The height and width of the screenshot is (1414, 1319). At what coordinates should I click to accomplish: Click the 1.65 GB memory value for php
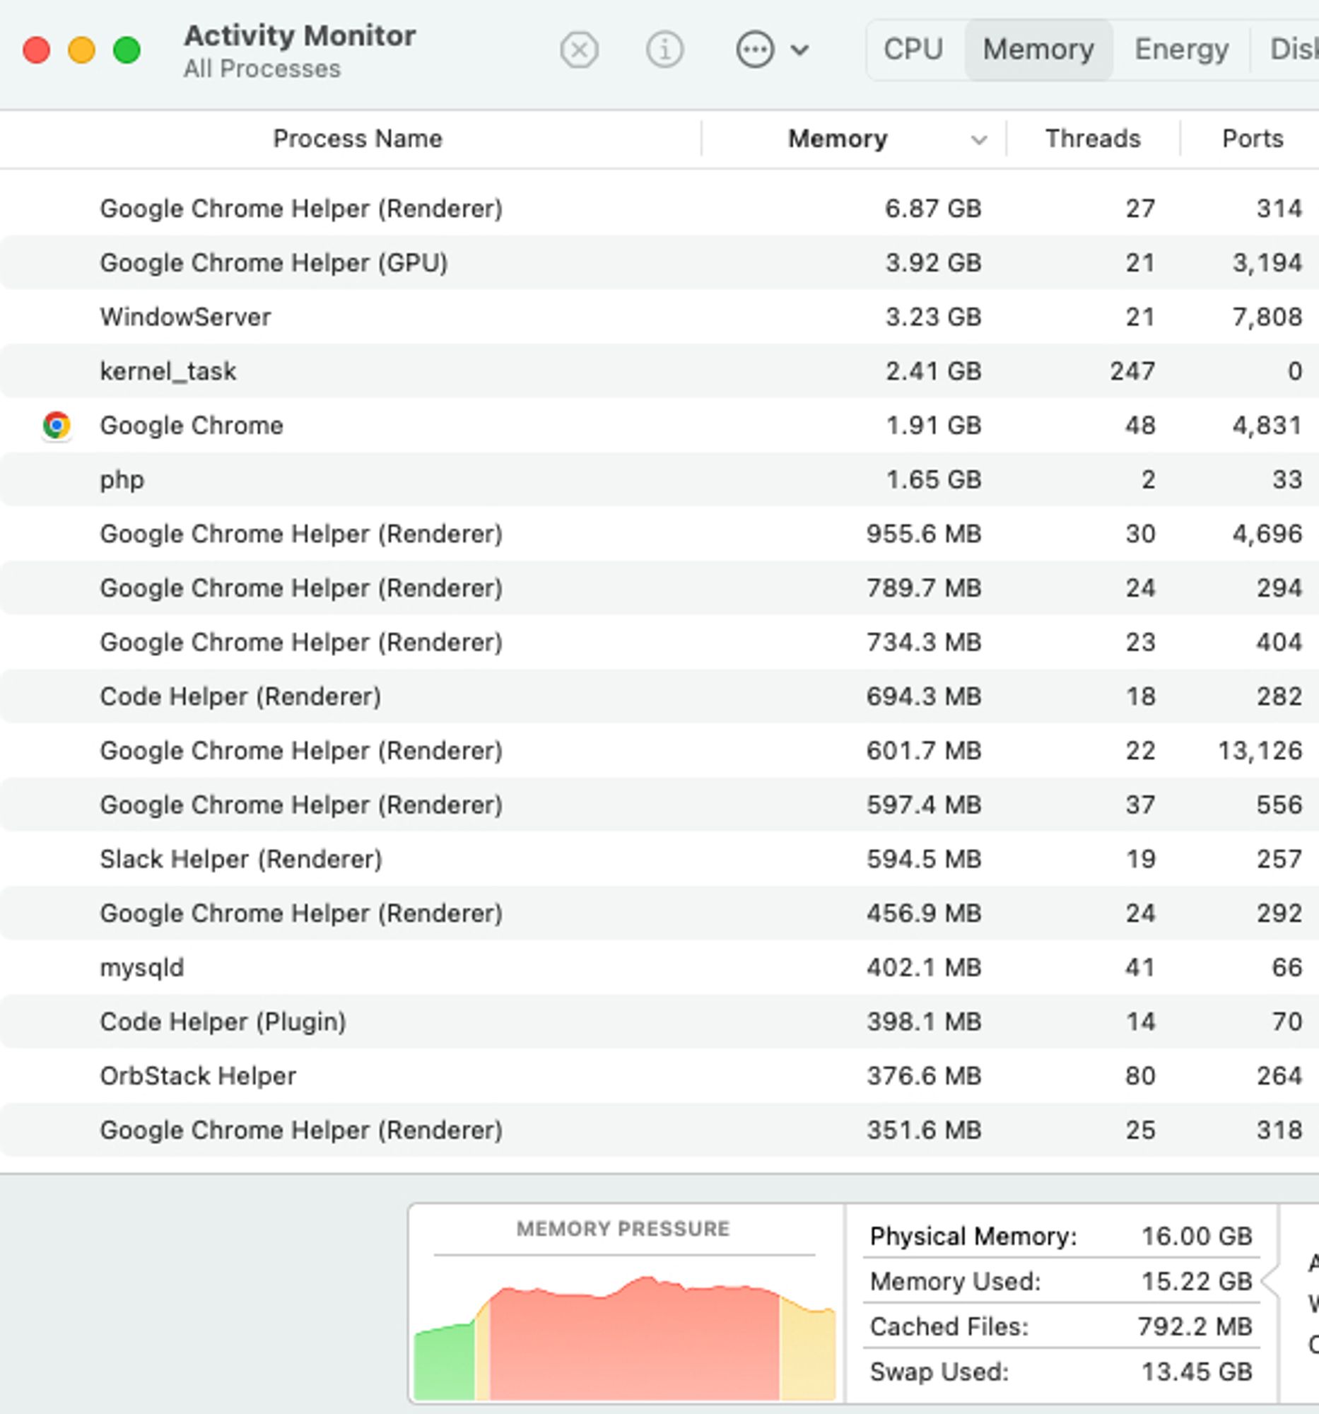[933, 479]
